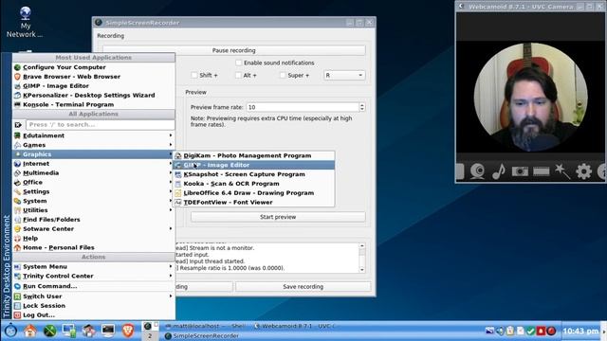Click the red recording tray icon
This screenshot has width=607, height=341.
551,331
